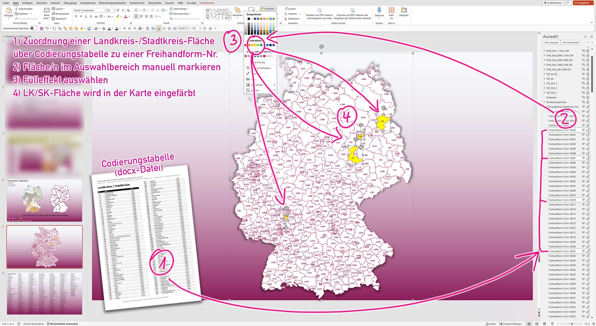Select slide 5 thumbnail in the panel
This screenshot has width=596, height=326.
[45, 247]
